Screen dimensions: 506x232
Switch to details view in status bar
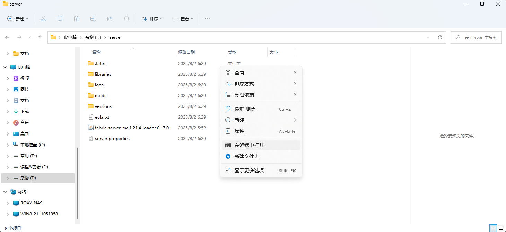[493, 228]
